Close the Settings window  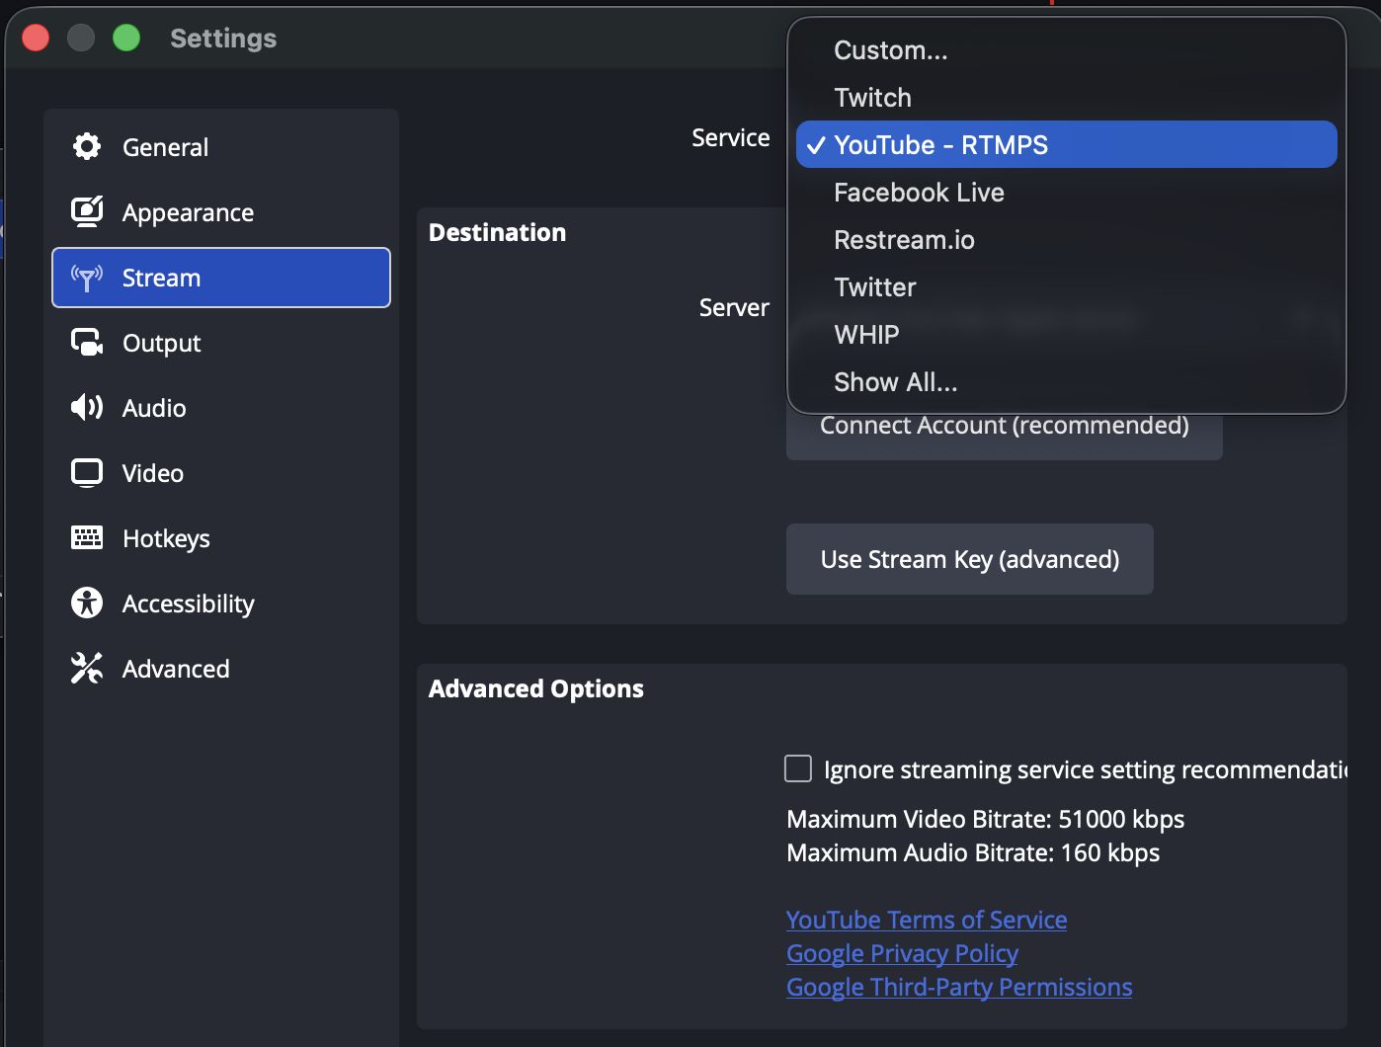(x=36, y=38)
